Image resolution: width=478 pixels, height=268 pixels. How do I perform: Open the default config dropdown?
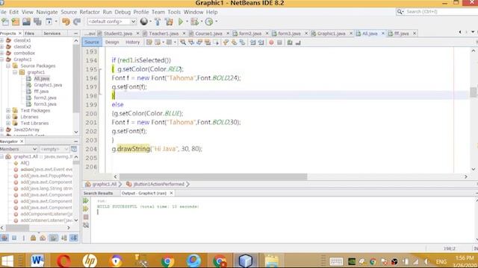[111, 22]
